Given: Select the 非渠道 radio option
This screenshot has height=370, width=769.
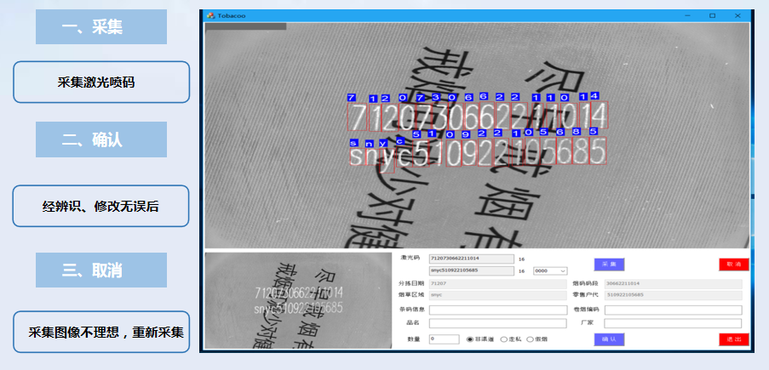Looking at the screenshot, I should click(470, 339).
